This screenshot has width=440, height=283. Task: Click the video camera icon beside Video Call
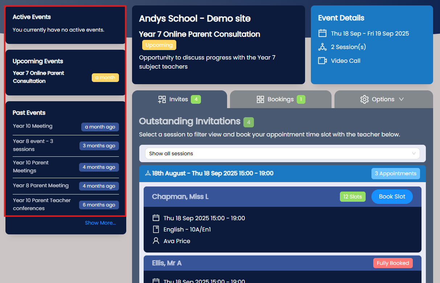[x=322, y=61]
